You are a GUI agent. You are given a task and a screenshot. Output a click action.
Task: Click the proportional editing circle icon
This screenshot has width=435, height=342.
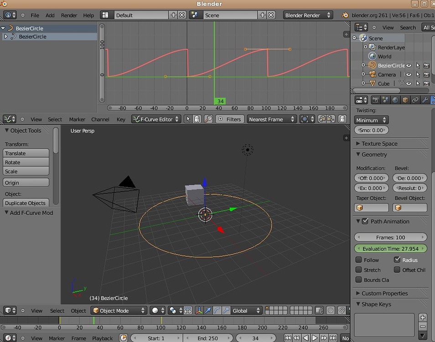pyautogui.click(x=331, y=311)
